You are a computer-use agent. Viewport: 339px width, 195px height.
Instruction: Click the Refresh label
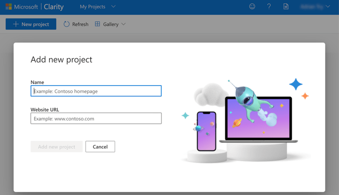(x=80, y=24)
